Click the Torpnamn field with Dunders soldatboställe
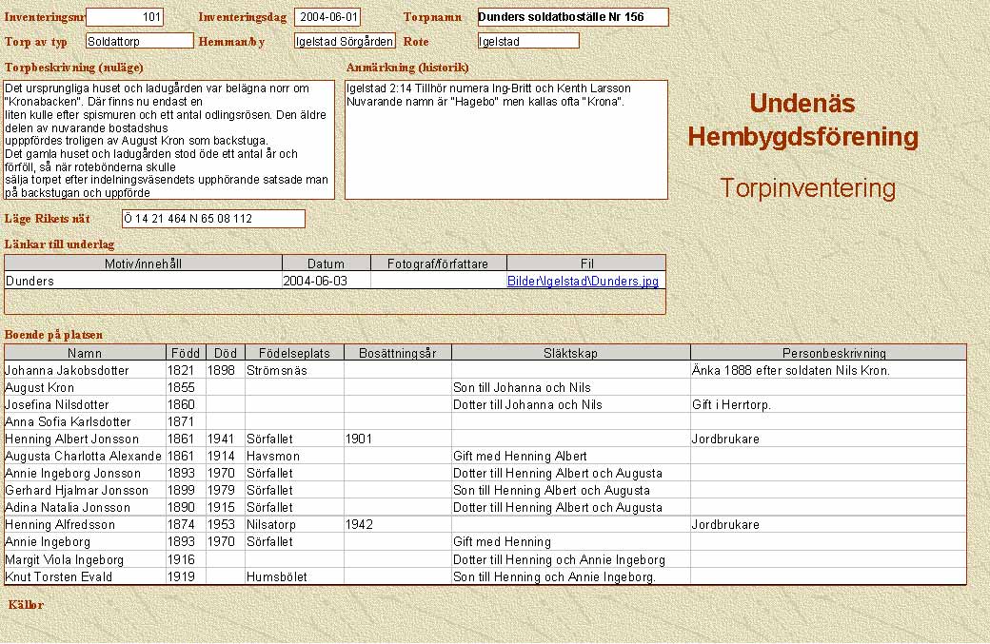Screen dimensions: 990x644 coord(572,17)
